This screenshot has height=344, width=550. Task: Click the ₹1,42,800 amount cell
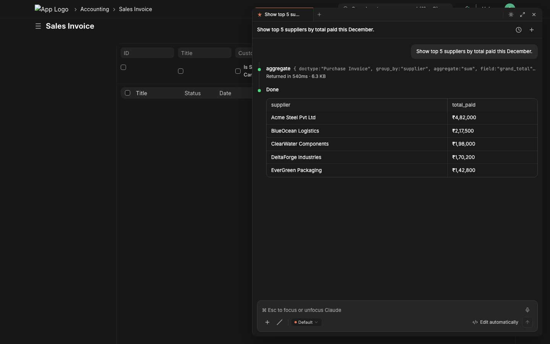492,170
